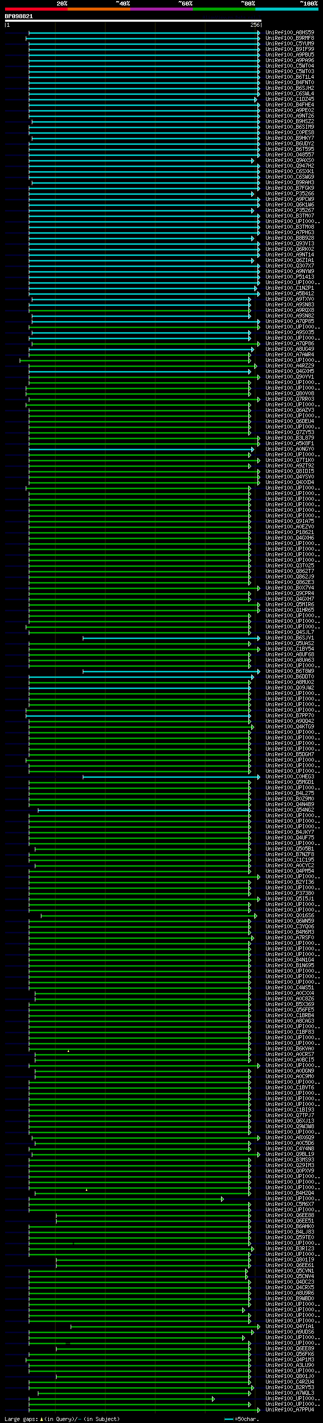323x1423 pixels.
Task: Open hit UniRef100_P35266
Action: (x=290, y=194)
